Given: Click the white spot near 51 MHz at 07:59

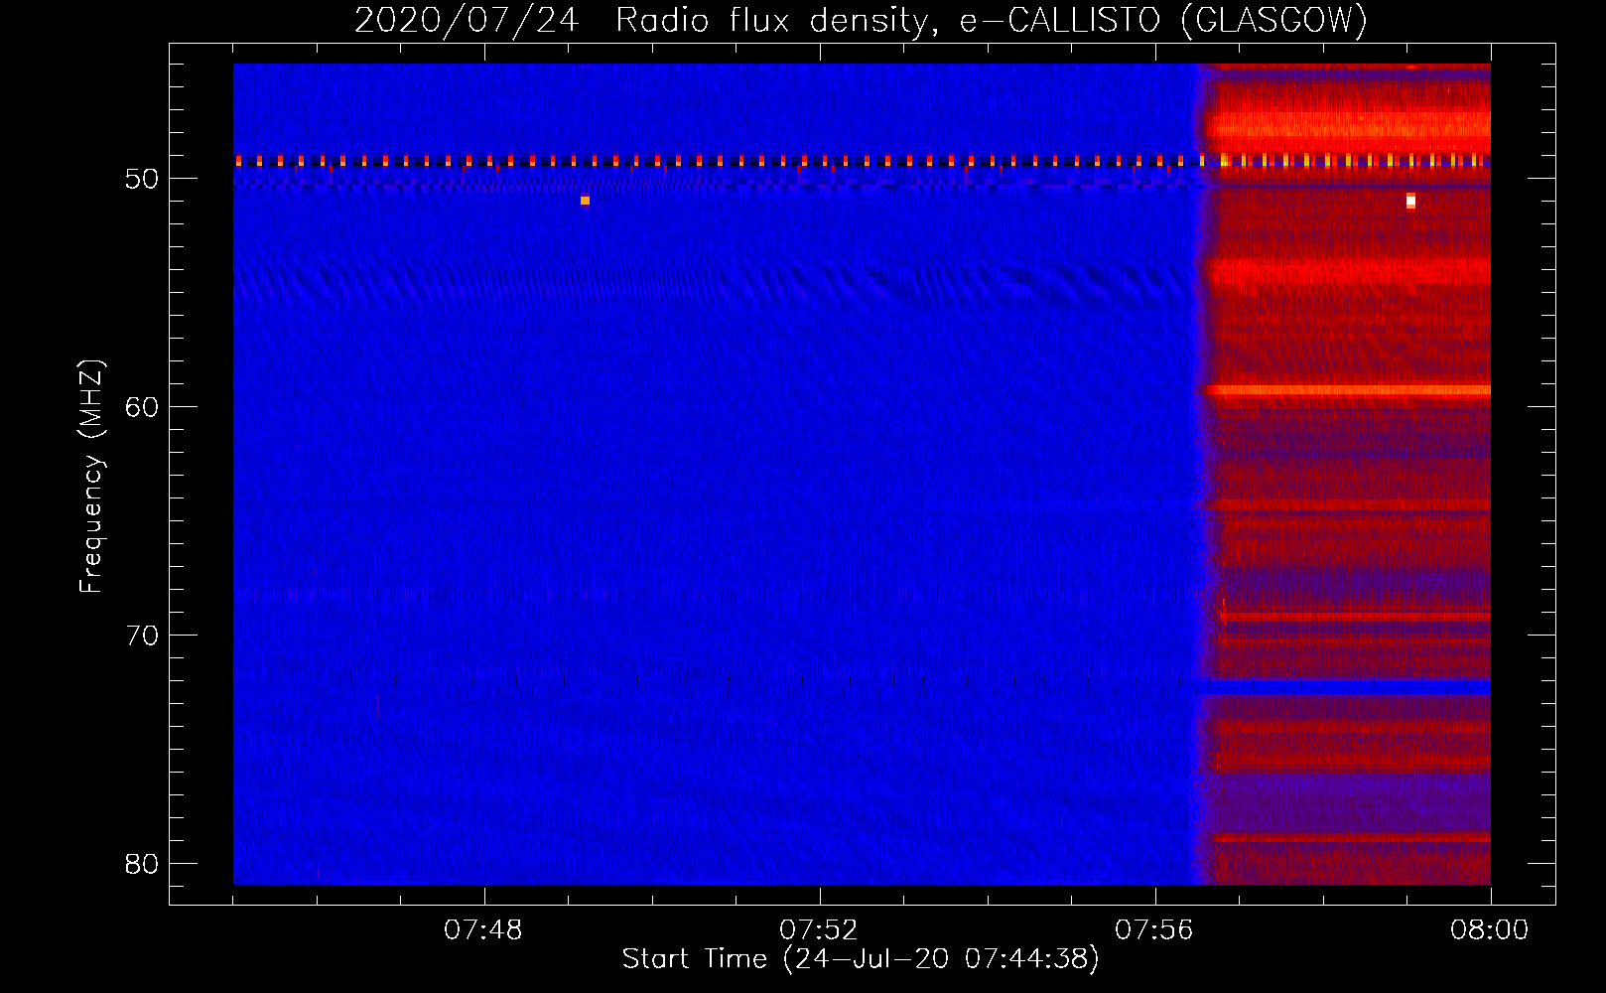Looking at the screenshot, I should coord(1410,202).
